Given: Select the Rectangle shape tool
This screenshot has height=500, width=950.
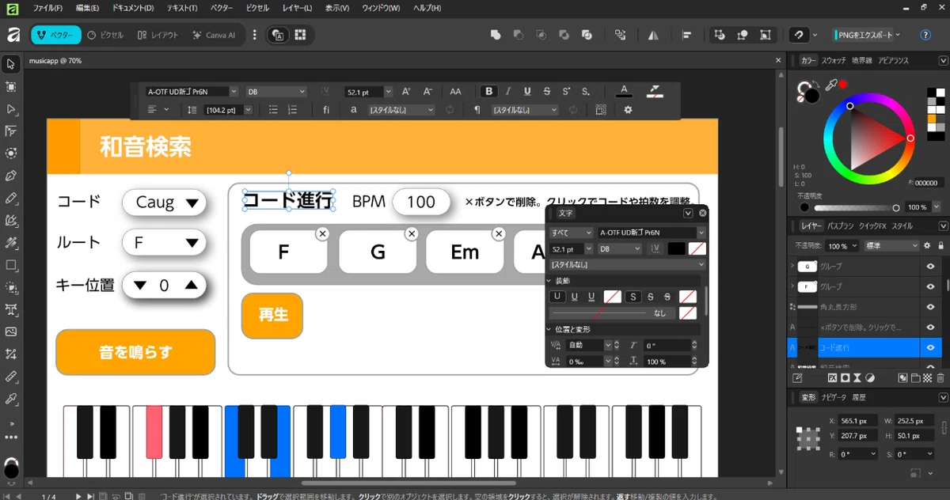Looking at the screenshot, I should click(x=11, y=265).
